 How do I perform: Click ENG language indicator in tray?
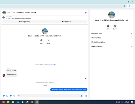point(122,102)
